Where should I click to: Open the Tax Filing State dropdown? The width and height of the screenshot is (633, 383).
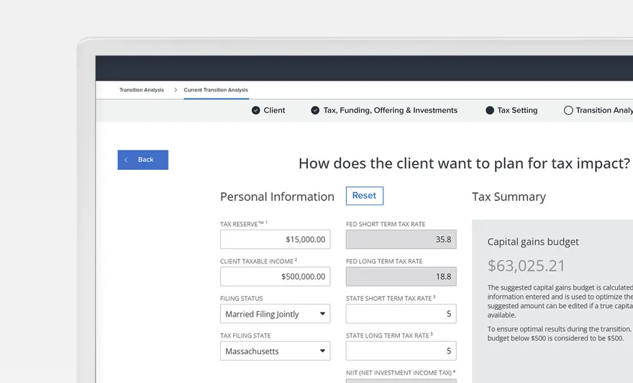pyautogui.click(x=275, y=351)
